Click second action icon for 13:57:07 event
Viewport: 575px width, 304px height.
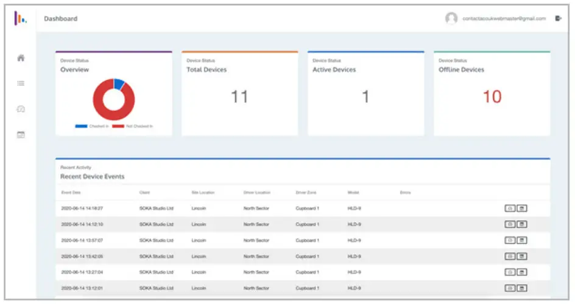coord(522,240)
